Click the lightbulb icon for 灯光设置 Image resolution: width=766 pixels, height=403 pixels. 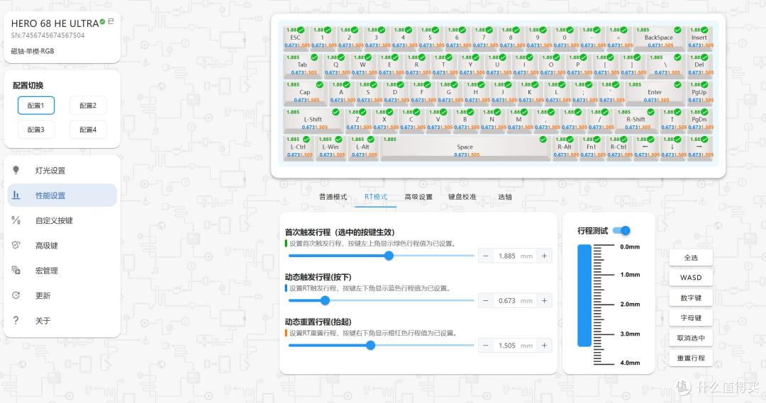(16, 170)
